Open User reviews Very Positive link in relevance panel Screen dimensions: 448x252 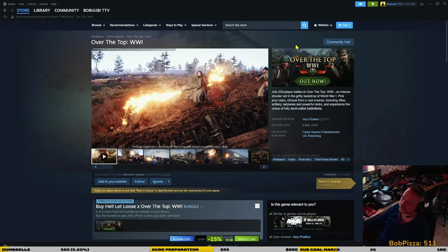[301, 237]
